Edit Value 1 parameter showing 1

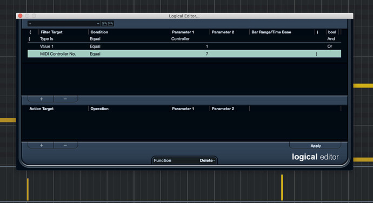click(x=207, y=46)
